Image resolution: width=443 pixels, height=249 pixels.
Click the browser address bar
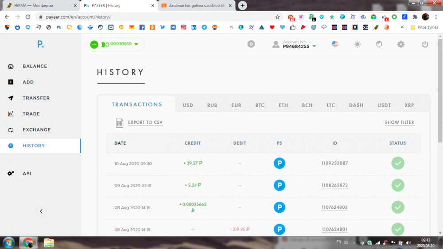tap(155, 17)
